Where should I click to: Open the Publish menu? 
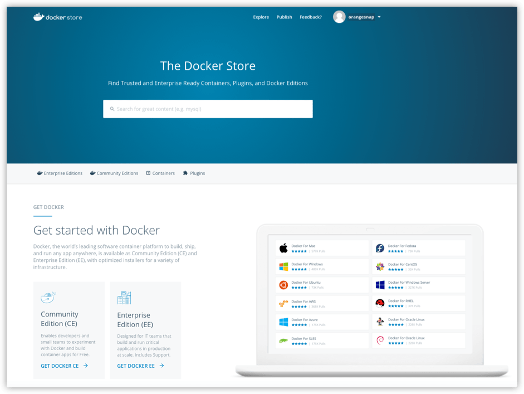(x=284, y=17)
